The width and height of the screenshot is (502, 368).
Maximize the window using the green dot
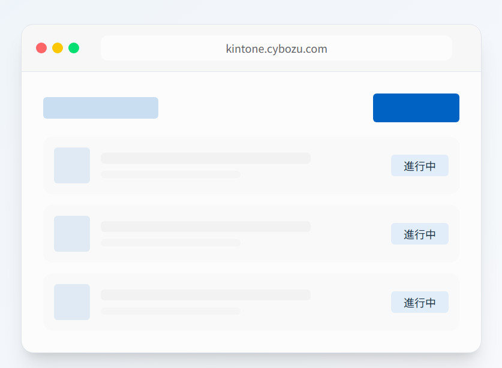click(x=74, y=48)
